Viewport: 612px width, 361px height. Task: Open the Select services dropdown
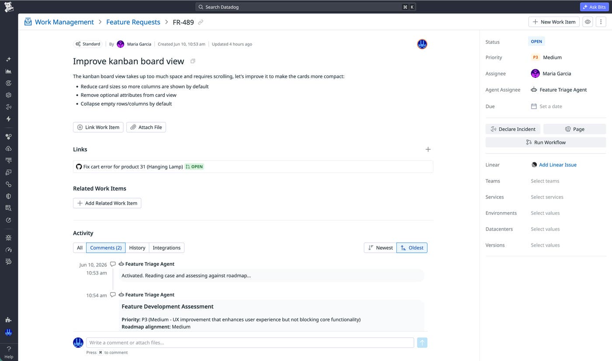pos(547,197)
